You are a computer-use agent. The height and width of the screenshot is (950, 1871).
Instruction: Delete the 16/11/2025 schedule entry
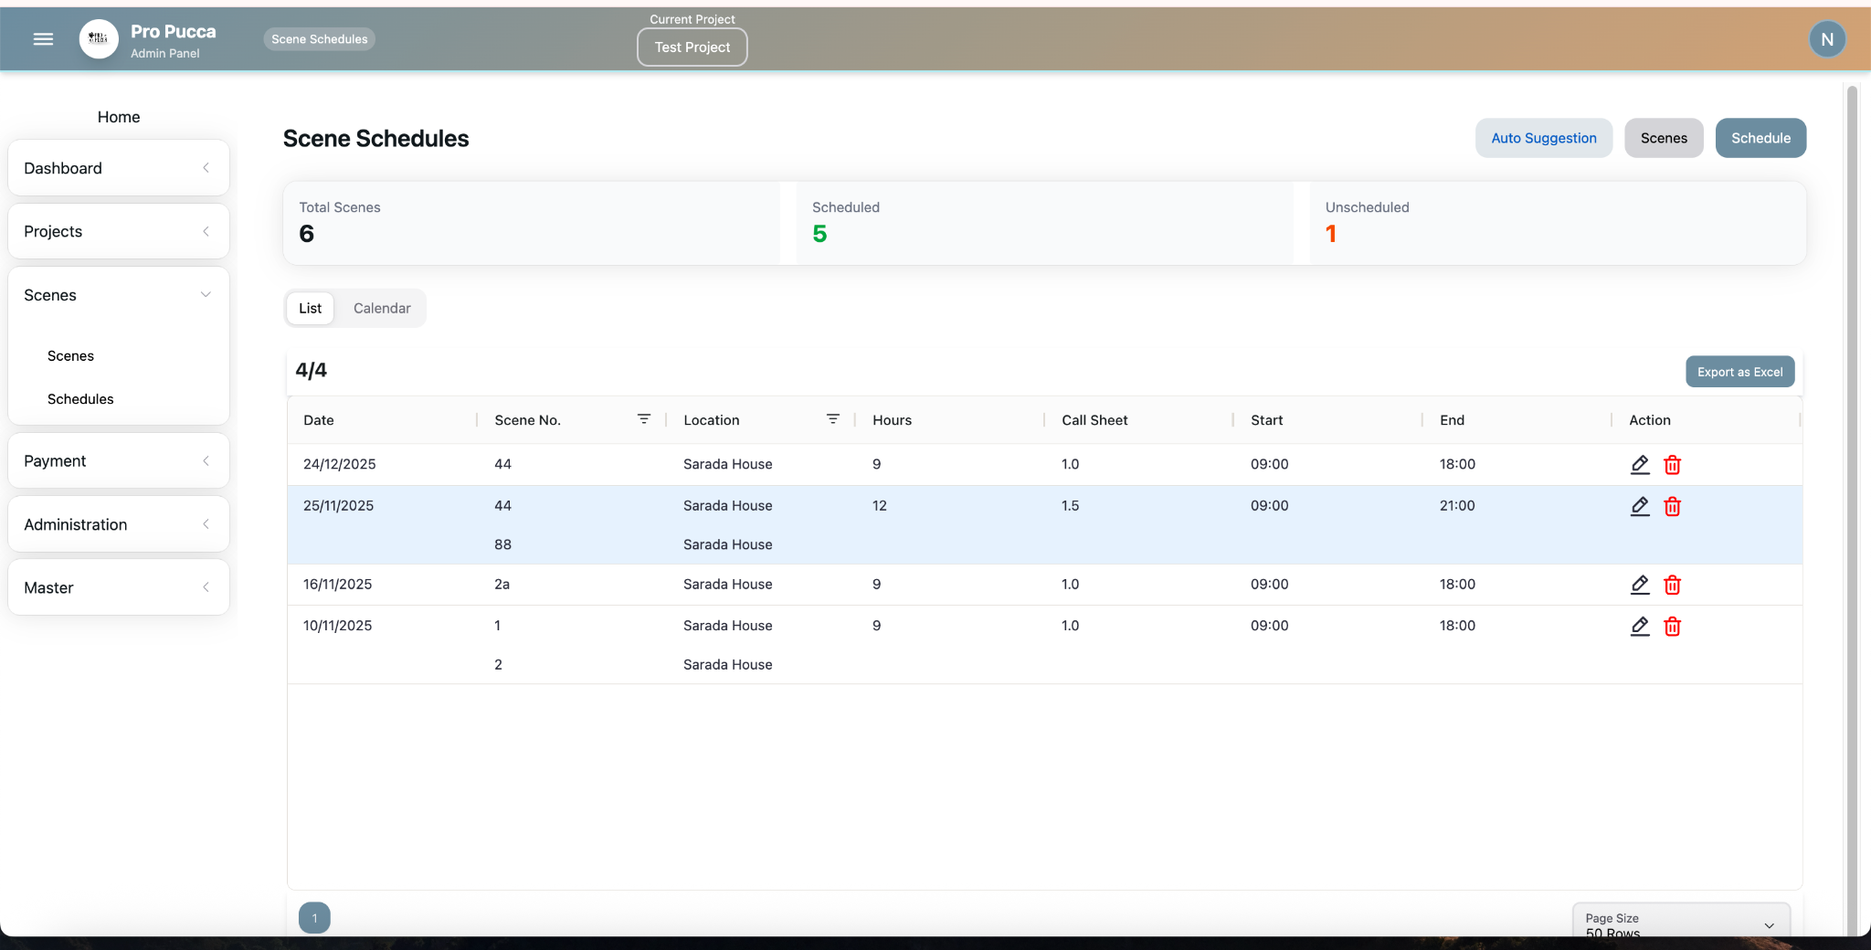click(x=1672, y=585)
